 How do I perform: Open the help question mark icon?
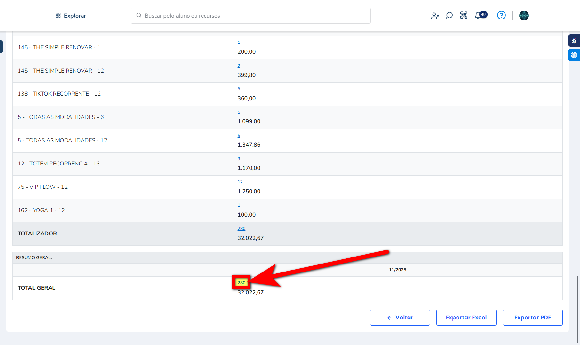point(501,15)
